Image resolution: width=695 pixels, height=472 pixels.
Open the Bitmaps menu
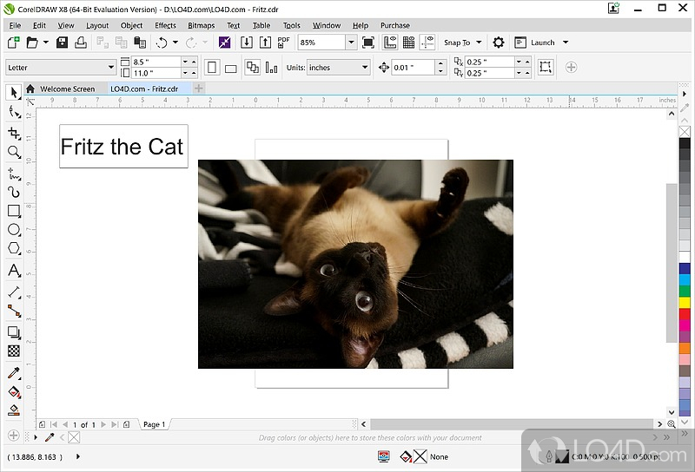(x=201, y=26)
